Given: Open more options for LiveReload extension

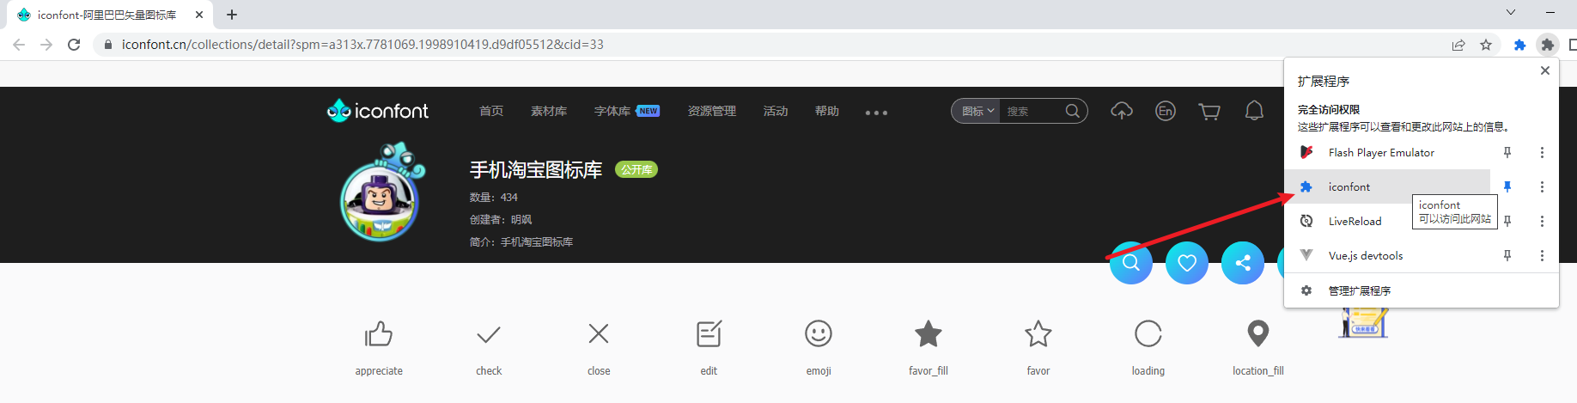Looking at the screenshot, I should tap(1542, 221).
